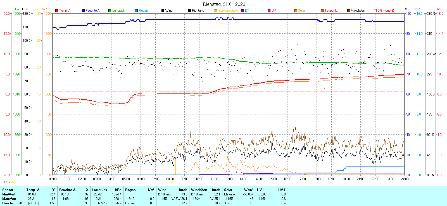Select the green Luftdruck legend marker

[110, 11]
